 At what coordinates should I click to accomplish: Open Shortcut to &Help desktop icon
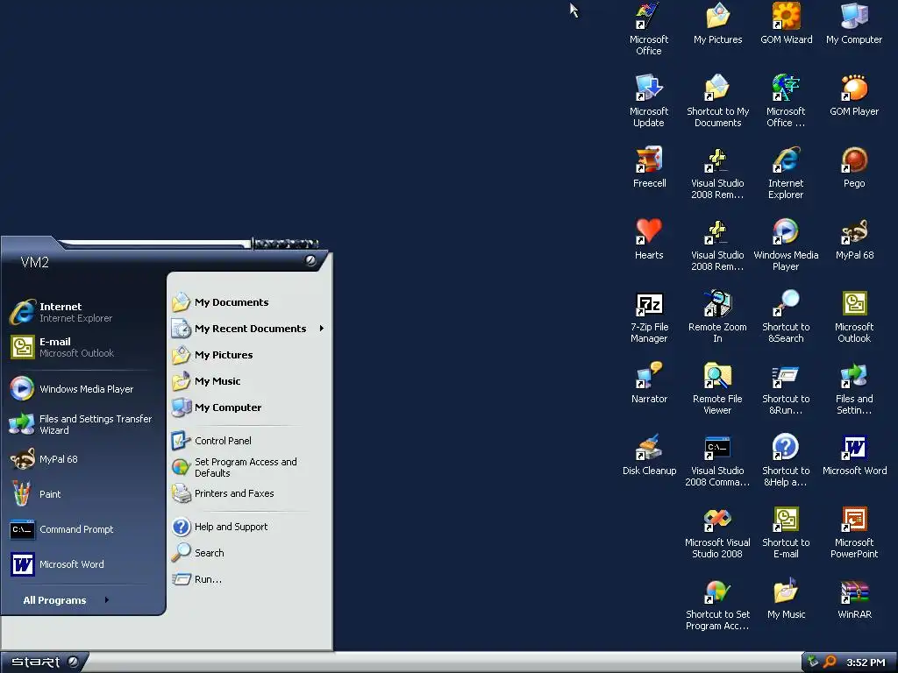[x=786, y=461]
